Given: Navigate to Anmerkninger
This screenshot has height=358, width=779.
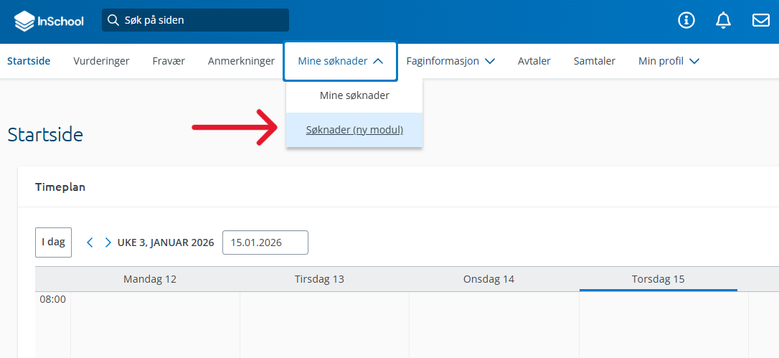Looking at the screenshot, I should [241, 61].
